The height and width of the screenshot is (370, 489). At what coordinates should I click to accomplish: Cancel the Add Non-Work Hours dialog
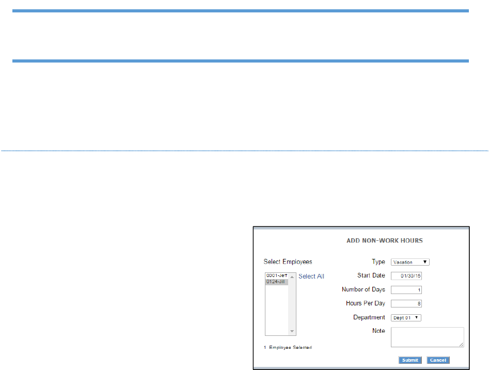438,360
